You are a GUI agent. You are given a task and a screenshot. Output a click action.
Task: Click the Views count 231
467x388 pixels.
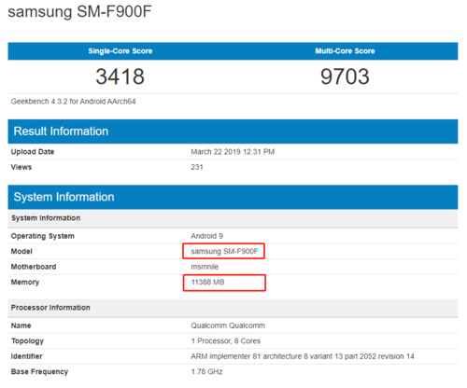click(x=197, y=167)
